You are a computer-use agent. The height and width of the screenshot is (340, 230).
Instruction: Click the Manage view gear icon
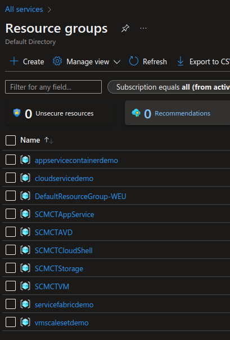pyautogui.click(x=57, y=61)
